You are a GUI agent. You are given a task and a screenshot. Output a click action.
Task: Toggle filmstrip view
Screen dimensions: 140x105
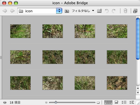pos(116,102)
